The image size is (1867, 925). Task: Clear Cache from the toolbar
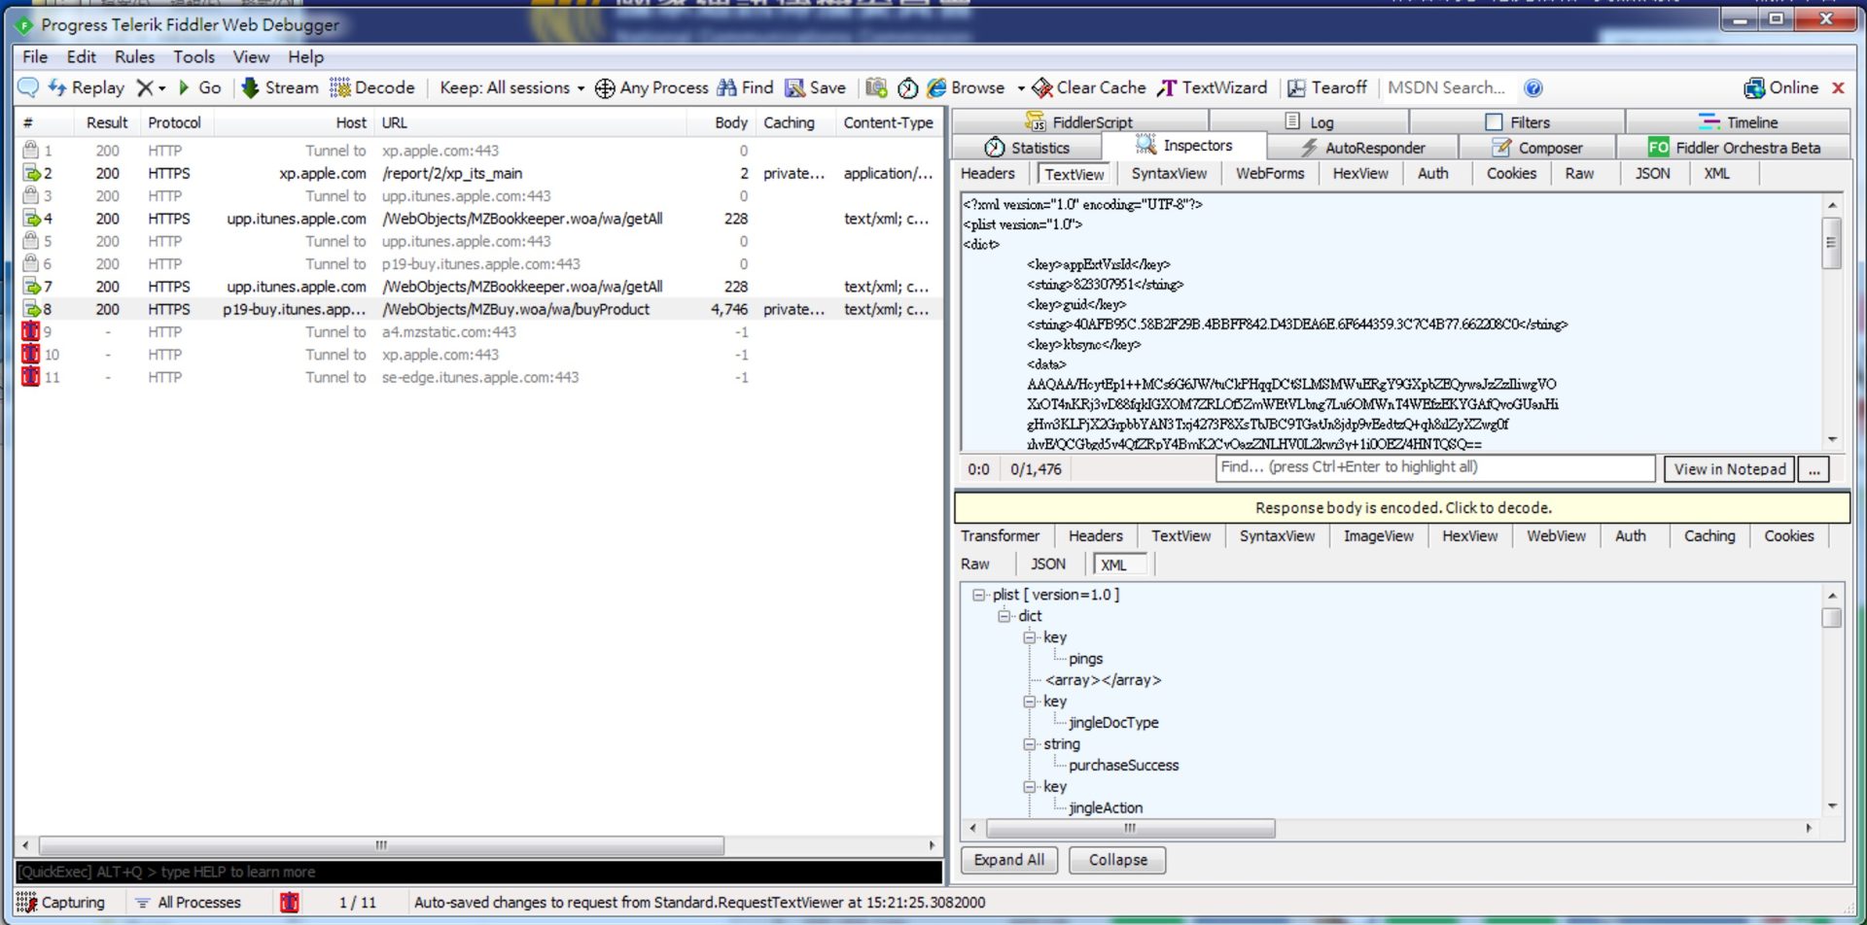point(1089,87)
